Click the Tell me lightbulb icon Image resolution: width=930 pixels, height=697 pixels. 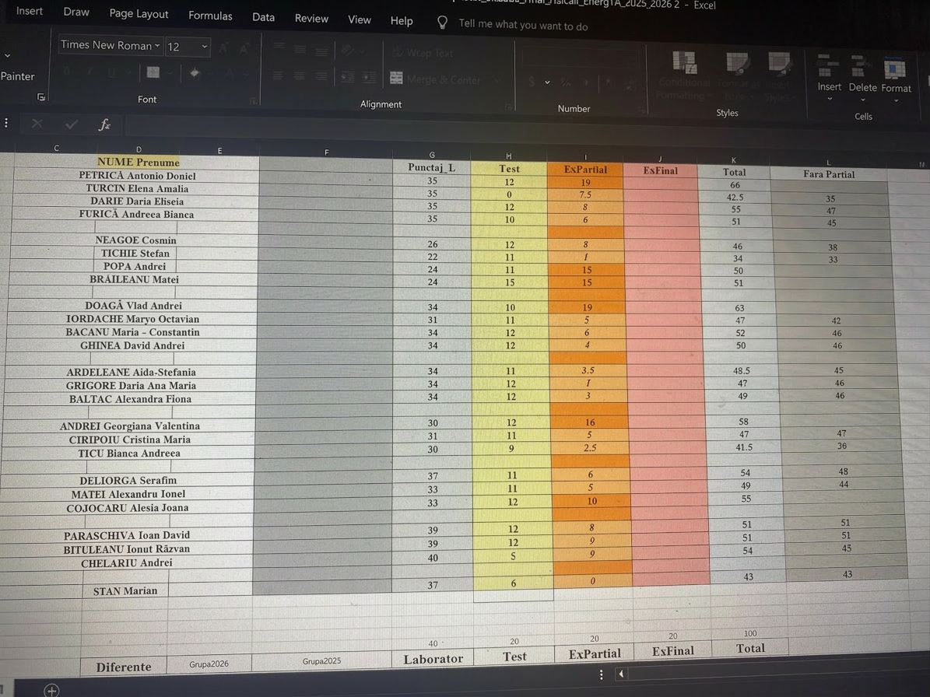coord(443,23)
